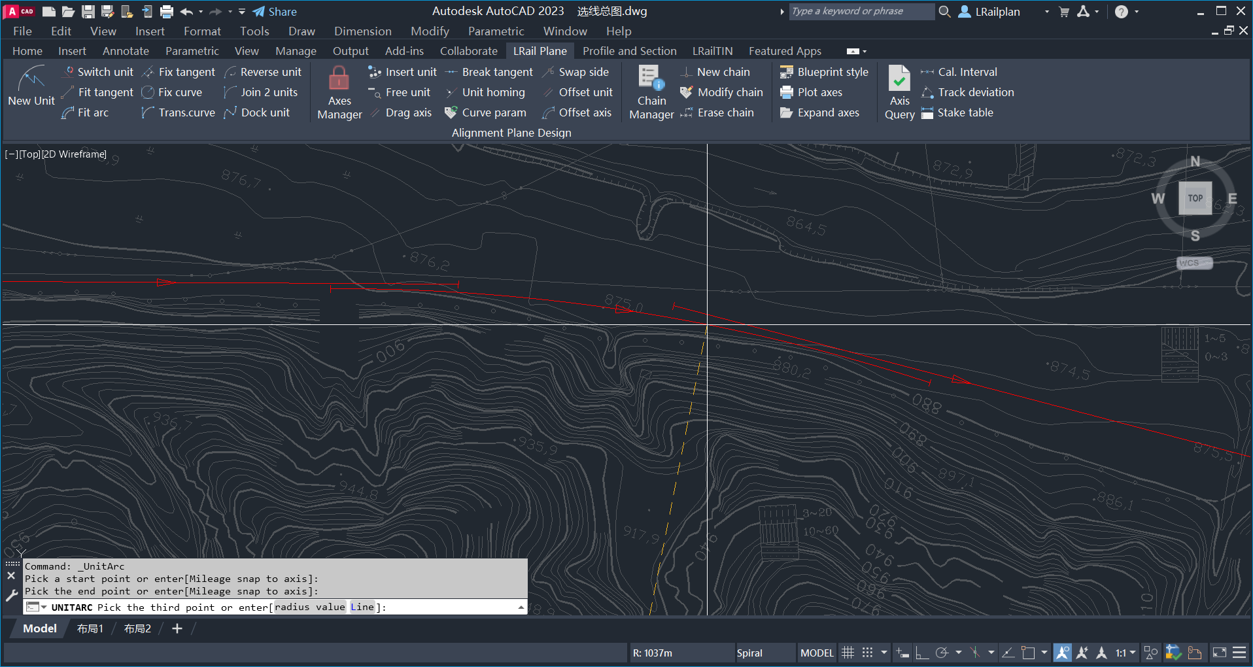Start the New Unit tool
This screenshot has height=667, width=1253.
click(x=31, y=86)
